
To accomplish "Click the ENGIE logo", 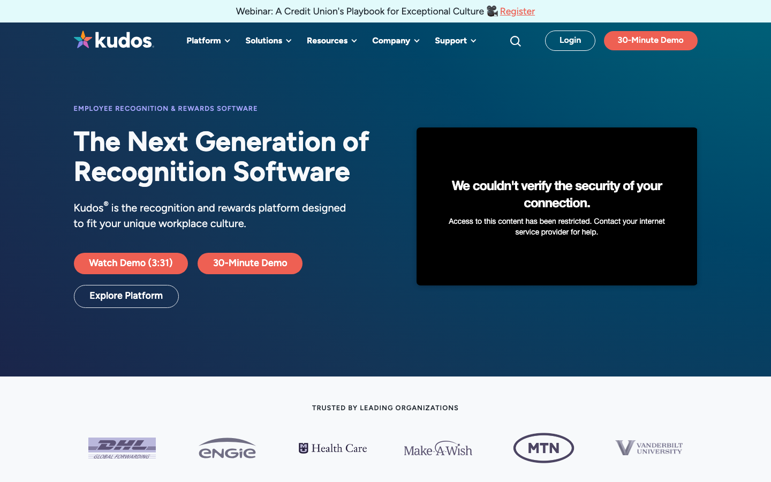I will (x=227, y=448).
